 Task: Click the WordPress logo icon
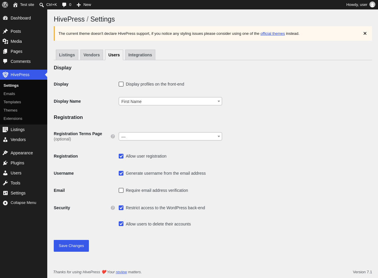point(5,5)
